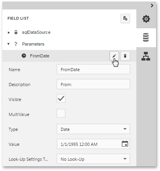Collapse the Parameters tree node
Screen dimensions: 160x171
click(x=9, y=44)
